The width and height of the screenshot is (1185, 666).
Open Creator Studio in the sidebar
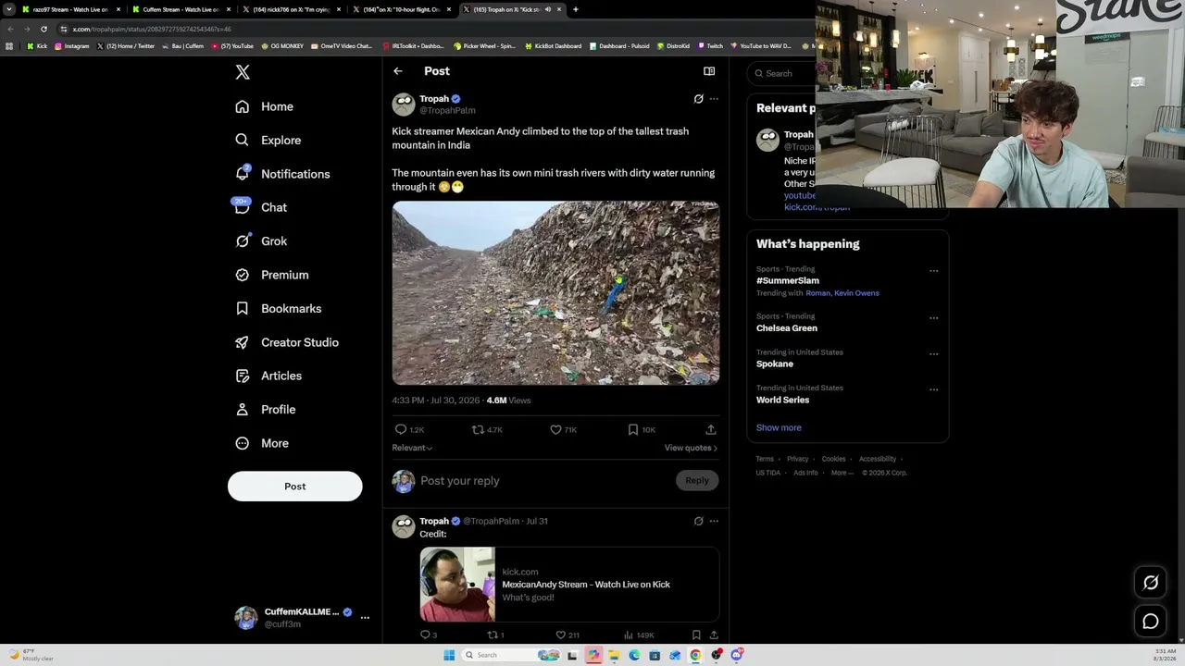click(287, 342)
